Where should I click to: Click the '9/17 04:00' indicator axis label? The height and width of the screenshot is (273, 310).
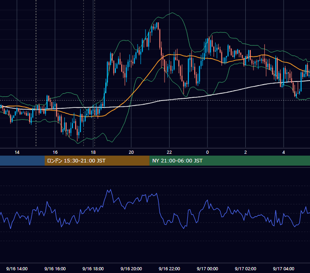coord(284,268)
